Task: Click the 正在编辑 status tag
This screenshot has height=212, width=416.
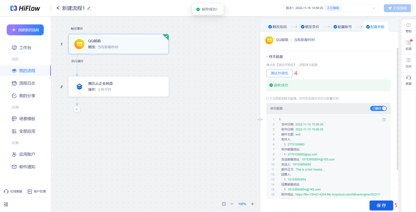Action: (x=333, y=8)
